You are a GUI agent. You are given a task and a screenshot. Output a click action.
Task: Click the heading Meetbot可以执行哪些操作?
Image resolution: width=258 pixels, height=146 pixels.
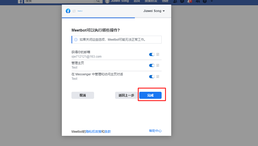pos(96,30)
